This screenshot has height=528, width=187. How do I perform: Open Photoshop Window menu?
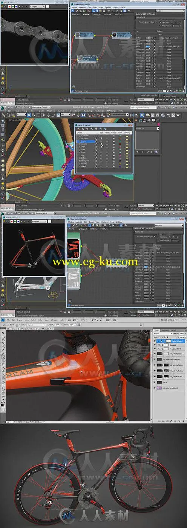coord(54,320)
